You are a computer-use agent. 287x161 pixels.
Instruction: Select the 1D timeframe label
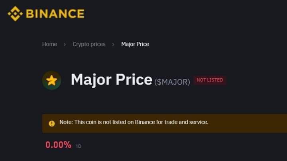79,146
